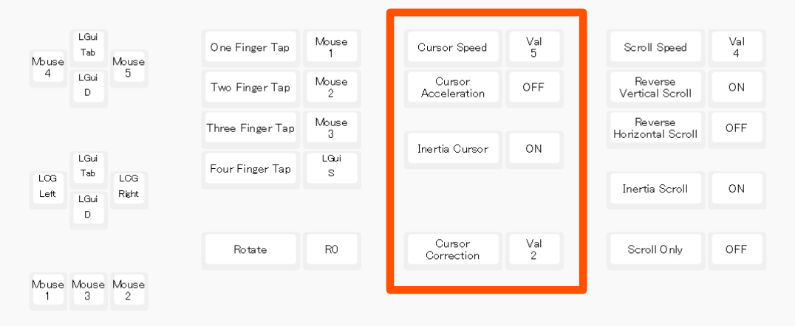
Task: Select One Finger Tap Mouse 1 assignment
Action: [331, 47]
